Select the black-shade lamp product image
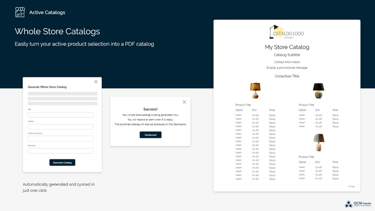The width and height of the screenshot is (375, 211). [x=319, y=90]
